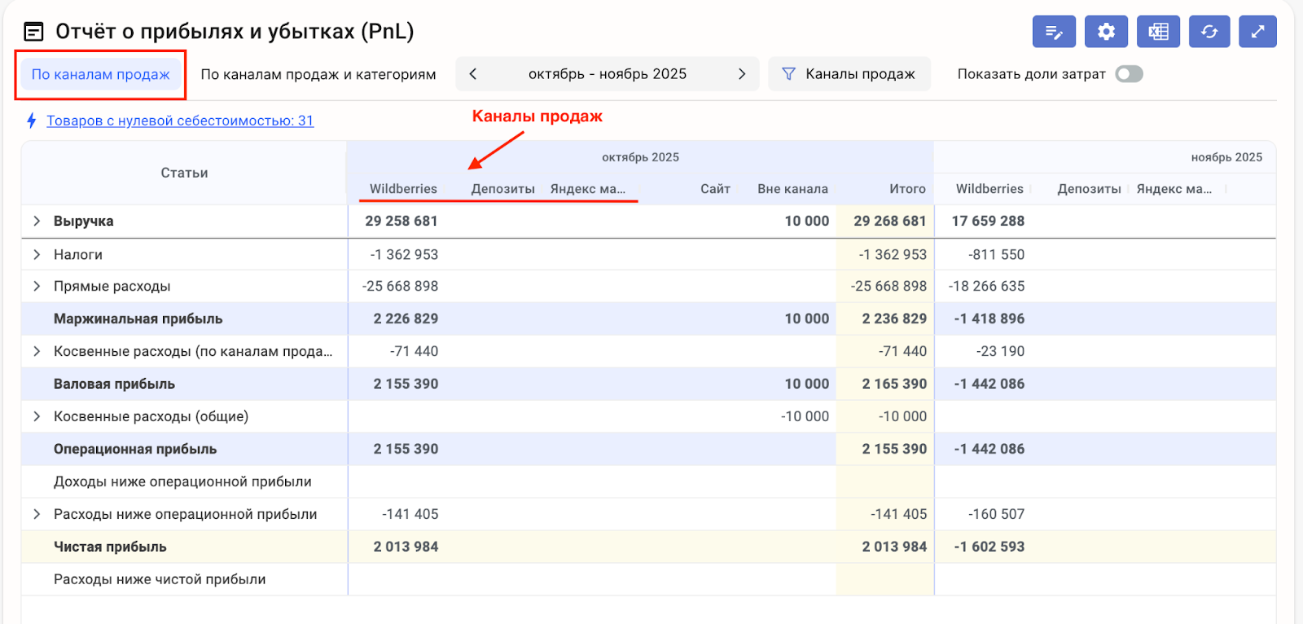Go to the previous period arrow
The height and width of the screenshot is (624, 1303).
[473, 74]
